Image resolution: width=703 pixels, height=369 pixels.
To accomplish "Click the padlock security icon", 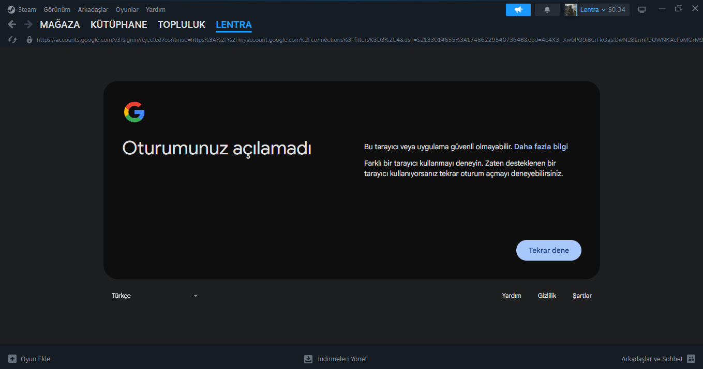I will coord(29,40).
